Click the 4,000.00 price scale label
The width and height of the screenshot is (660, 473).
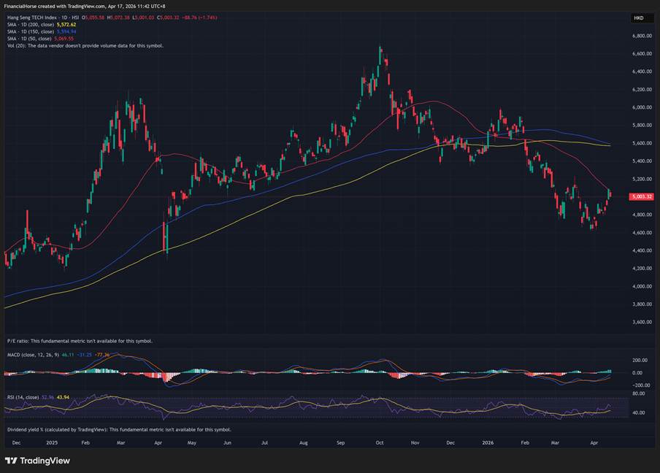tap(641, 286)
